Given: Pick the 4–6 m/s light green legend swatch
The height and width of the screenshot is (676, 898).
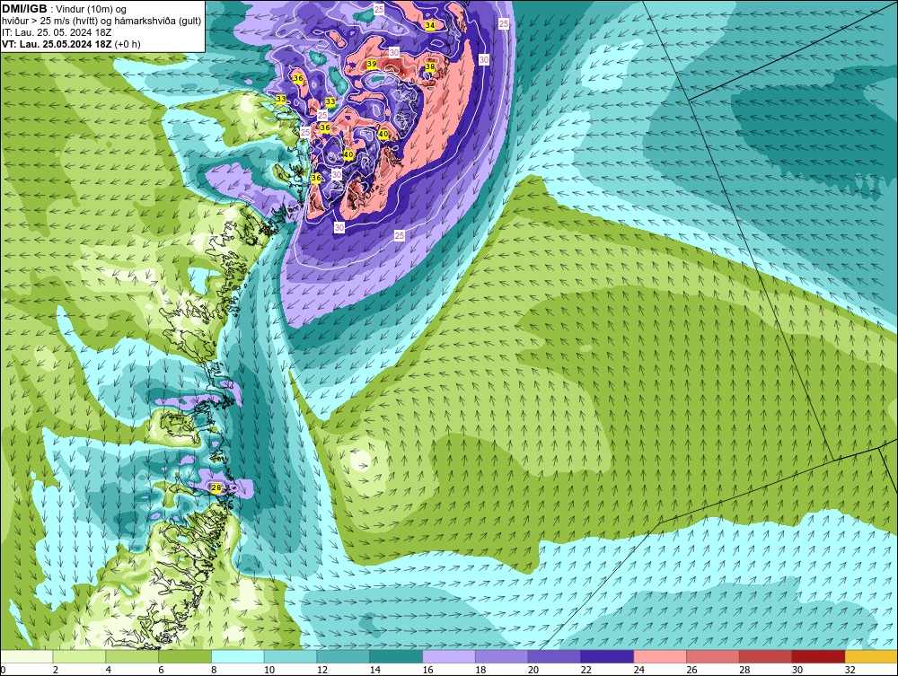Looking at the screenshot, I should [132, 656].
